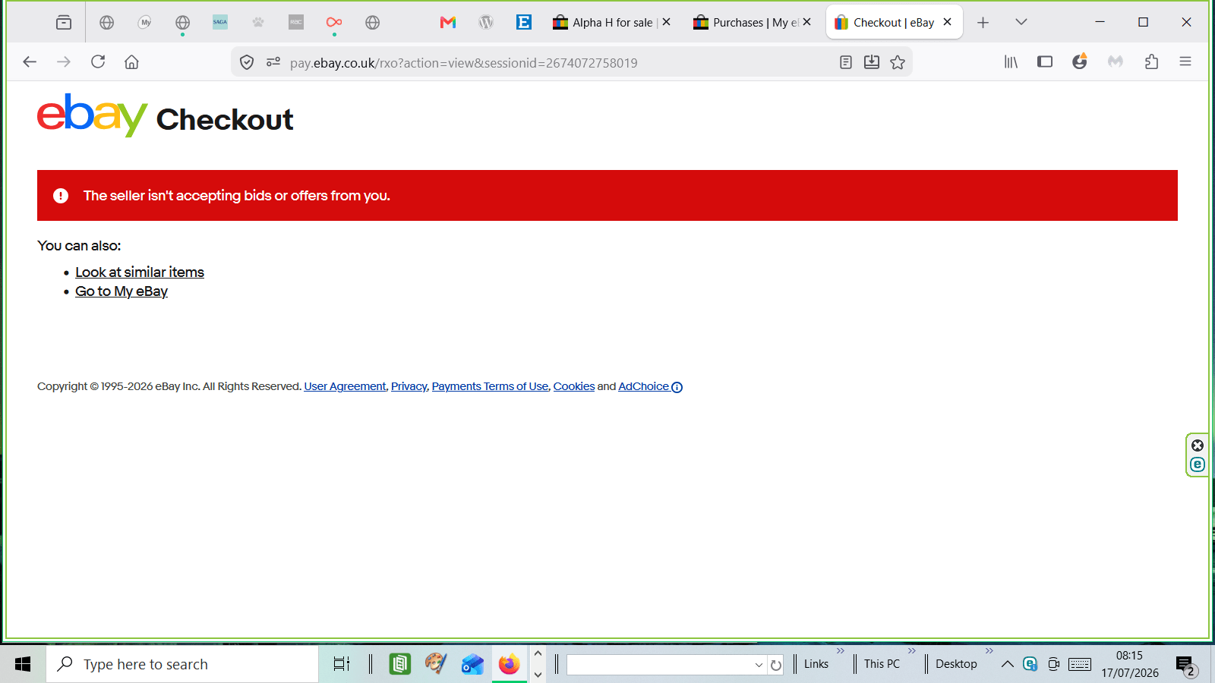Screen dimensions: 1215x683
Task: Open the circular extension icon with orange badge
Action: [1080, 61]
